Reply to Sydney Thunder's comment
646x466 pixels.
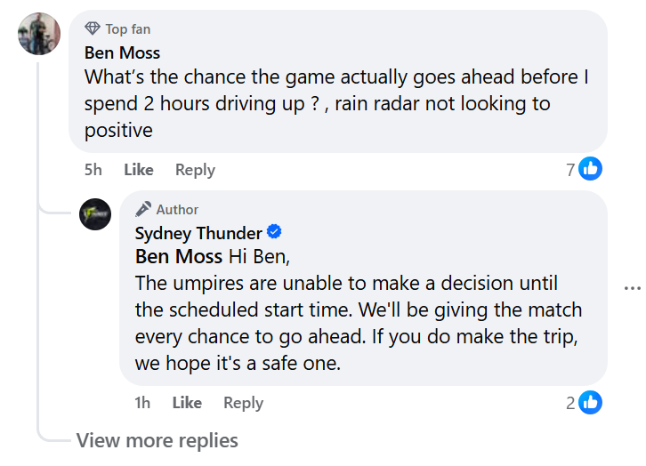click(x=243, y=403)
